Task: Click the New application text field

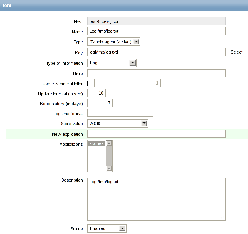Action: tap(156, 134)
